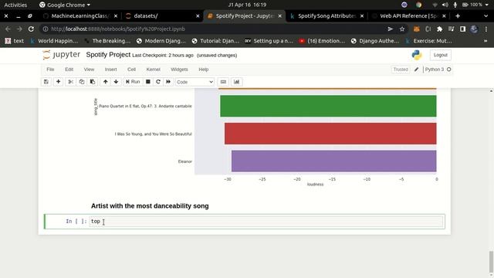Run the current cell
Screen dimensions: 494x278
pos(133,82)
